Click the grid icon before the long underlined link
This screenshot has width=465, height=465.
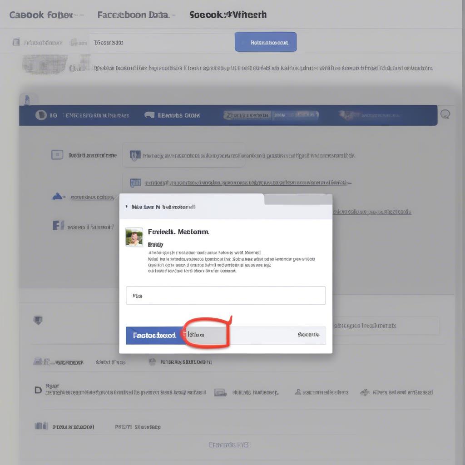click(x=135, y=183)
